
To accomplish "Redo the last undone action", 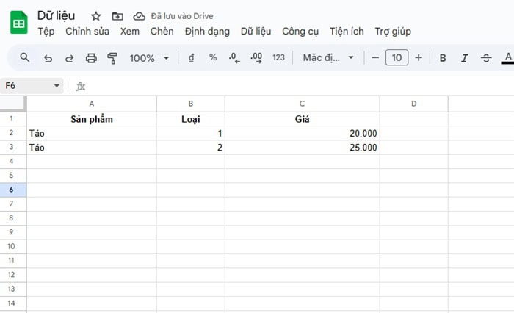I will point(69,57).
